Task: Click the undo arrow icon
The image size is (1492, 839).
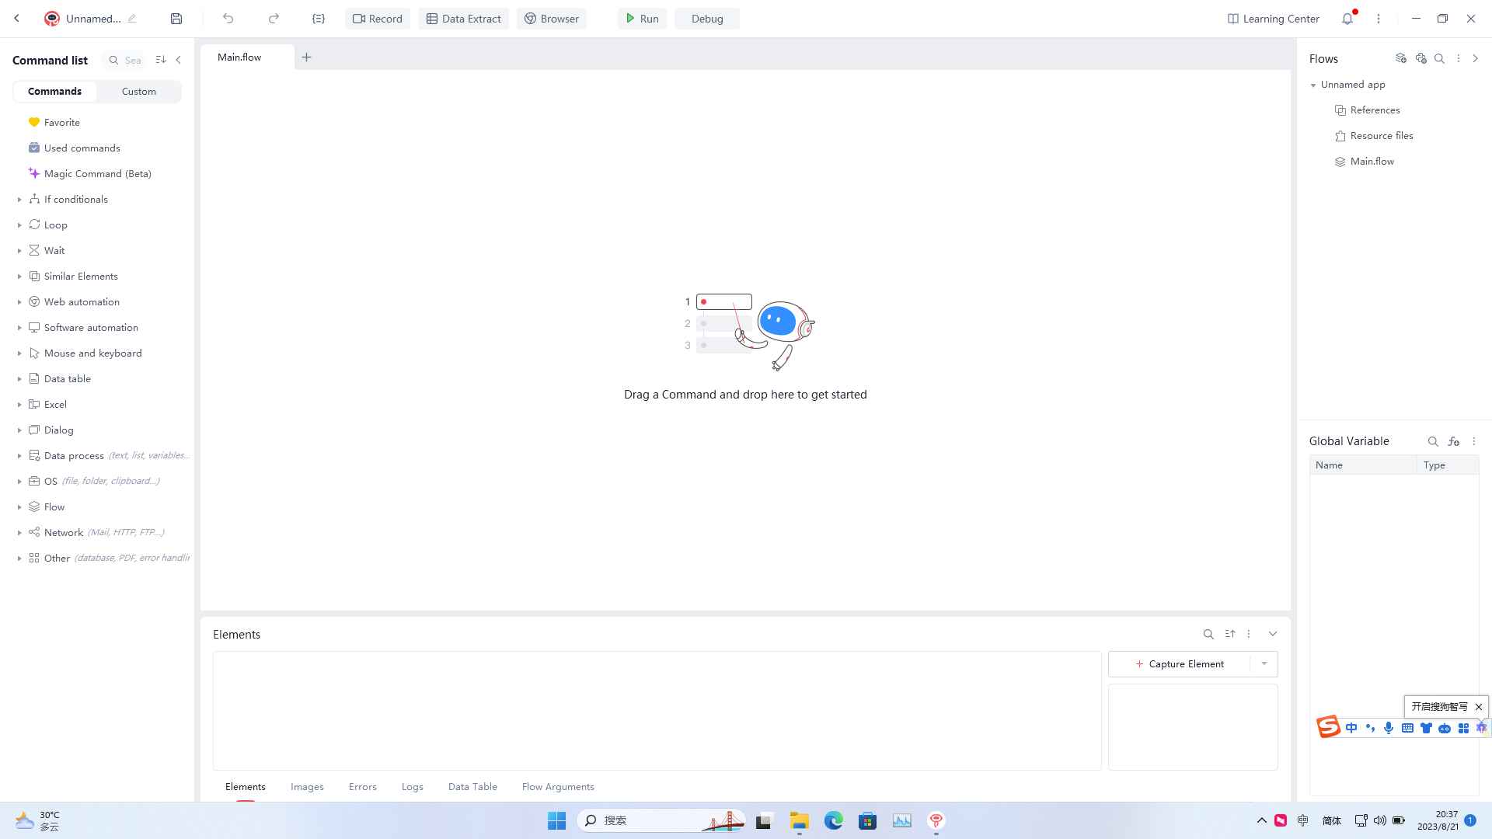Action: [228, 19]
